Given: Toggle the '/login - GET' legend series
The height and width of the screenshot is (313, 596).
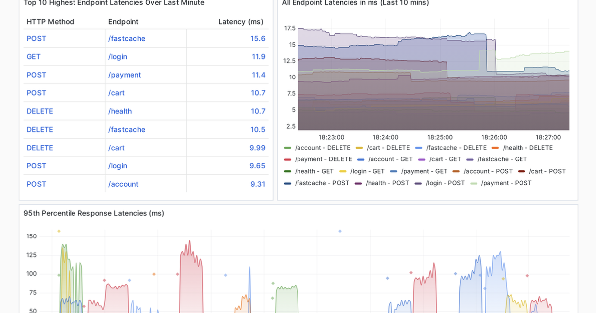Looking at the screenshot, I should click(x=368, y=171).
